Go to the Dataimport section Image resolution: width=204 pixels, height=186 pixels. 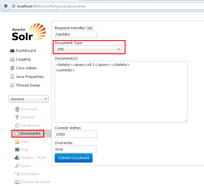tap(30, 126)
